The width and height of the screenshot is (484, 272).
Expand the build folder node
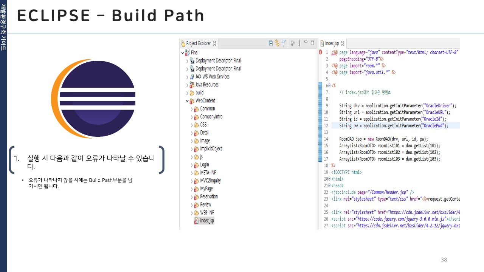187,93
